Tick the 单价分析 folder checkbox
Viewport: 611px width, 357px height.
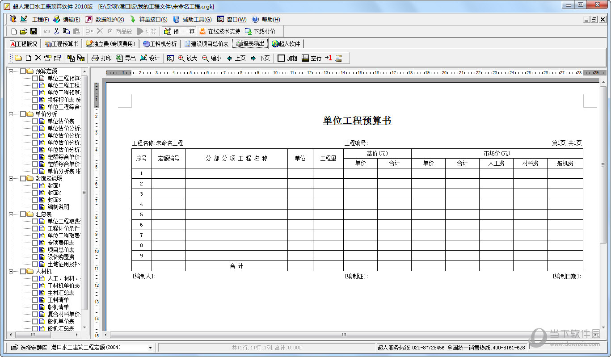click(x=23, y=114)
